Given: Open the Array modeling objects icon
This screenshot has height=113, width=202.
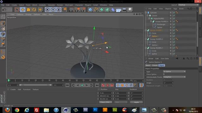Looking at the screenshot, I should click(x=107, y=10).
